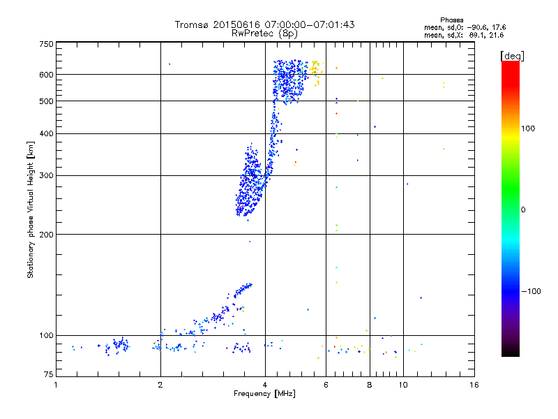Click the 'Phases' heading text

pos(451,20)
